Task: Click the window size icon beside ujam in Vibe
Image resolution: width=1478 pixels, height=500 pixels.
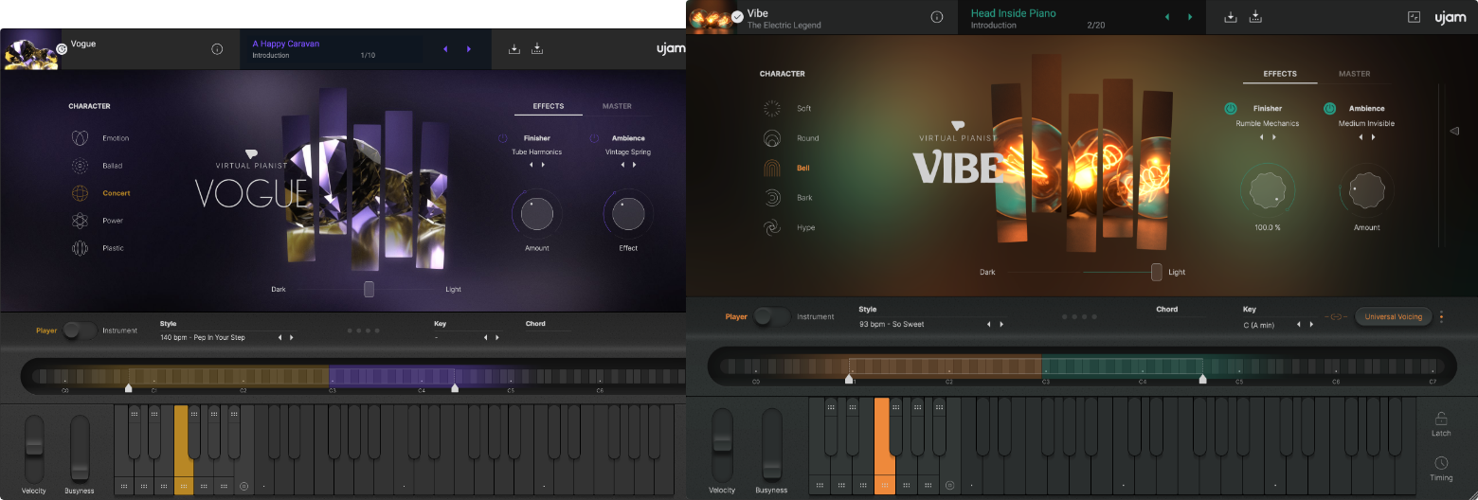Action: point(1415,17)
